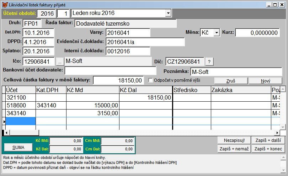Click the Středisko column header
Viewport: 288px width, 176px height.
point(192,90)
